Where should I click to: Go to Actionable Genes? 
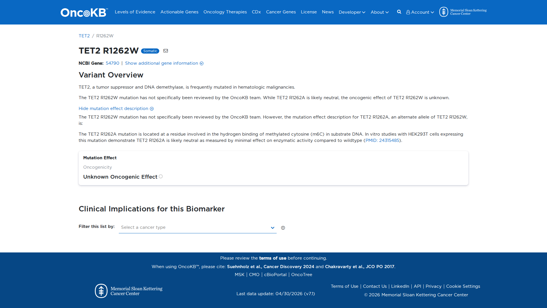pos(179,12)
